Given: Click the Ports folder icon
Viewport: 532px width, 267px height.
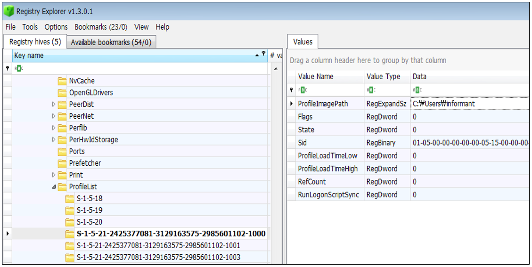Looking at the screenshot, I should pyautogui.click(x=62, y=151).
